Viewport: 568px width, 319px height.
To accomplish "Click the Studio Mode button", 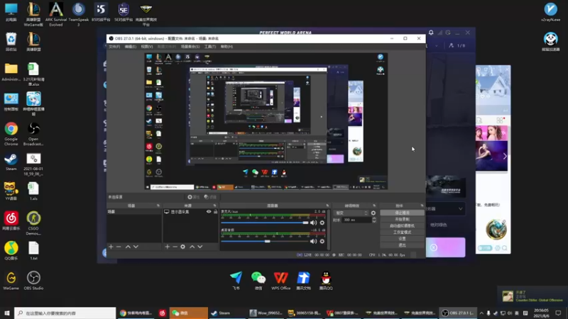I will [402, 233].
